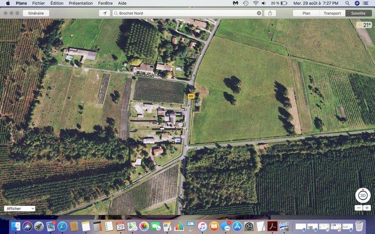This screenshot has height=234, width=375.
Task: Zoom out with the minus button
Action: pos(359,208)
